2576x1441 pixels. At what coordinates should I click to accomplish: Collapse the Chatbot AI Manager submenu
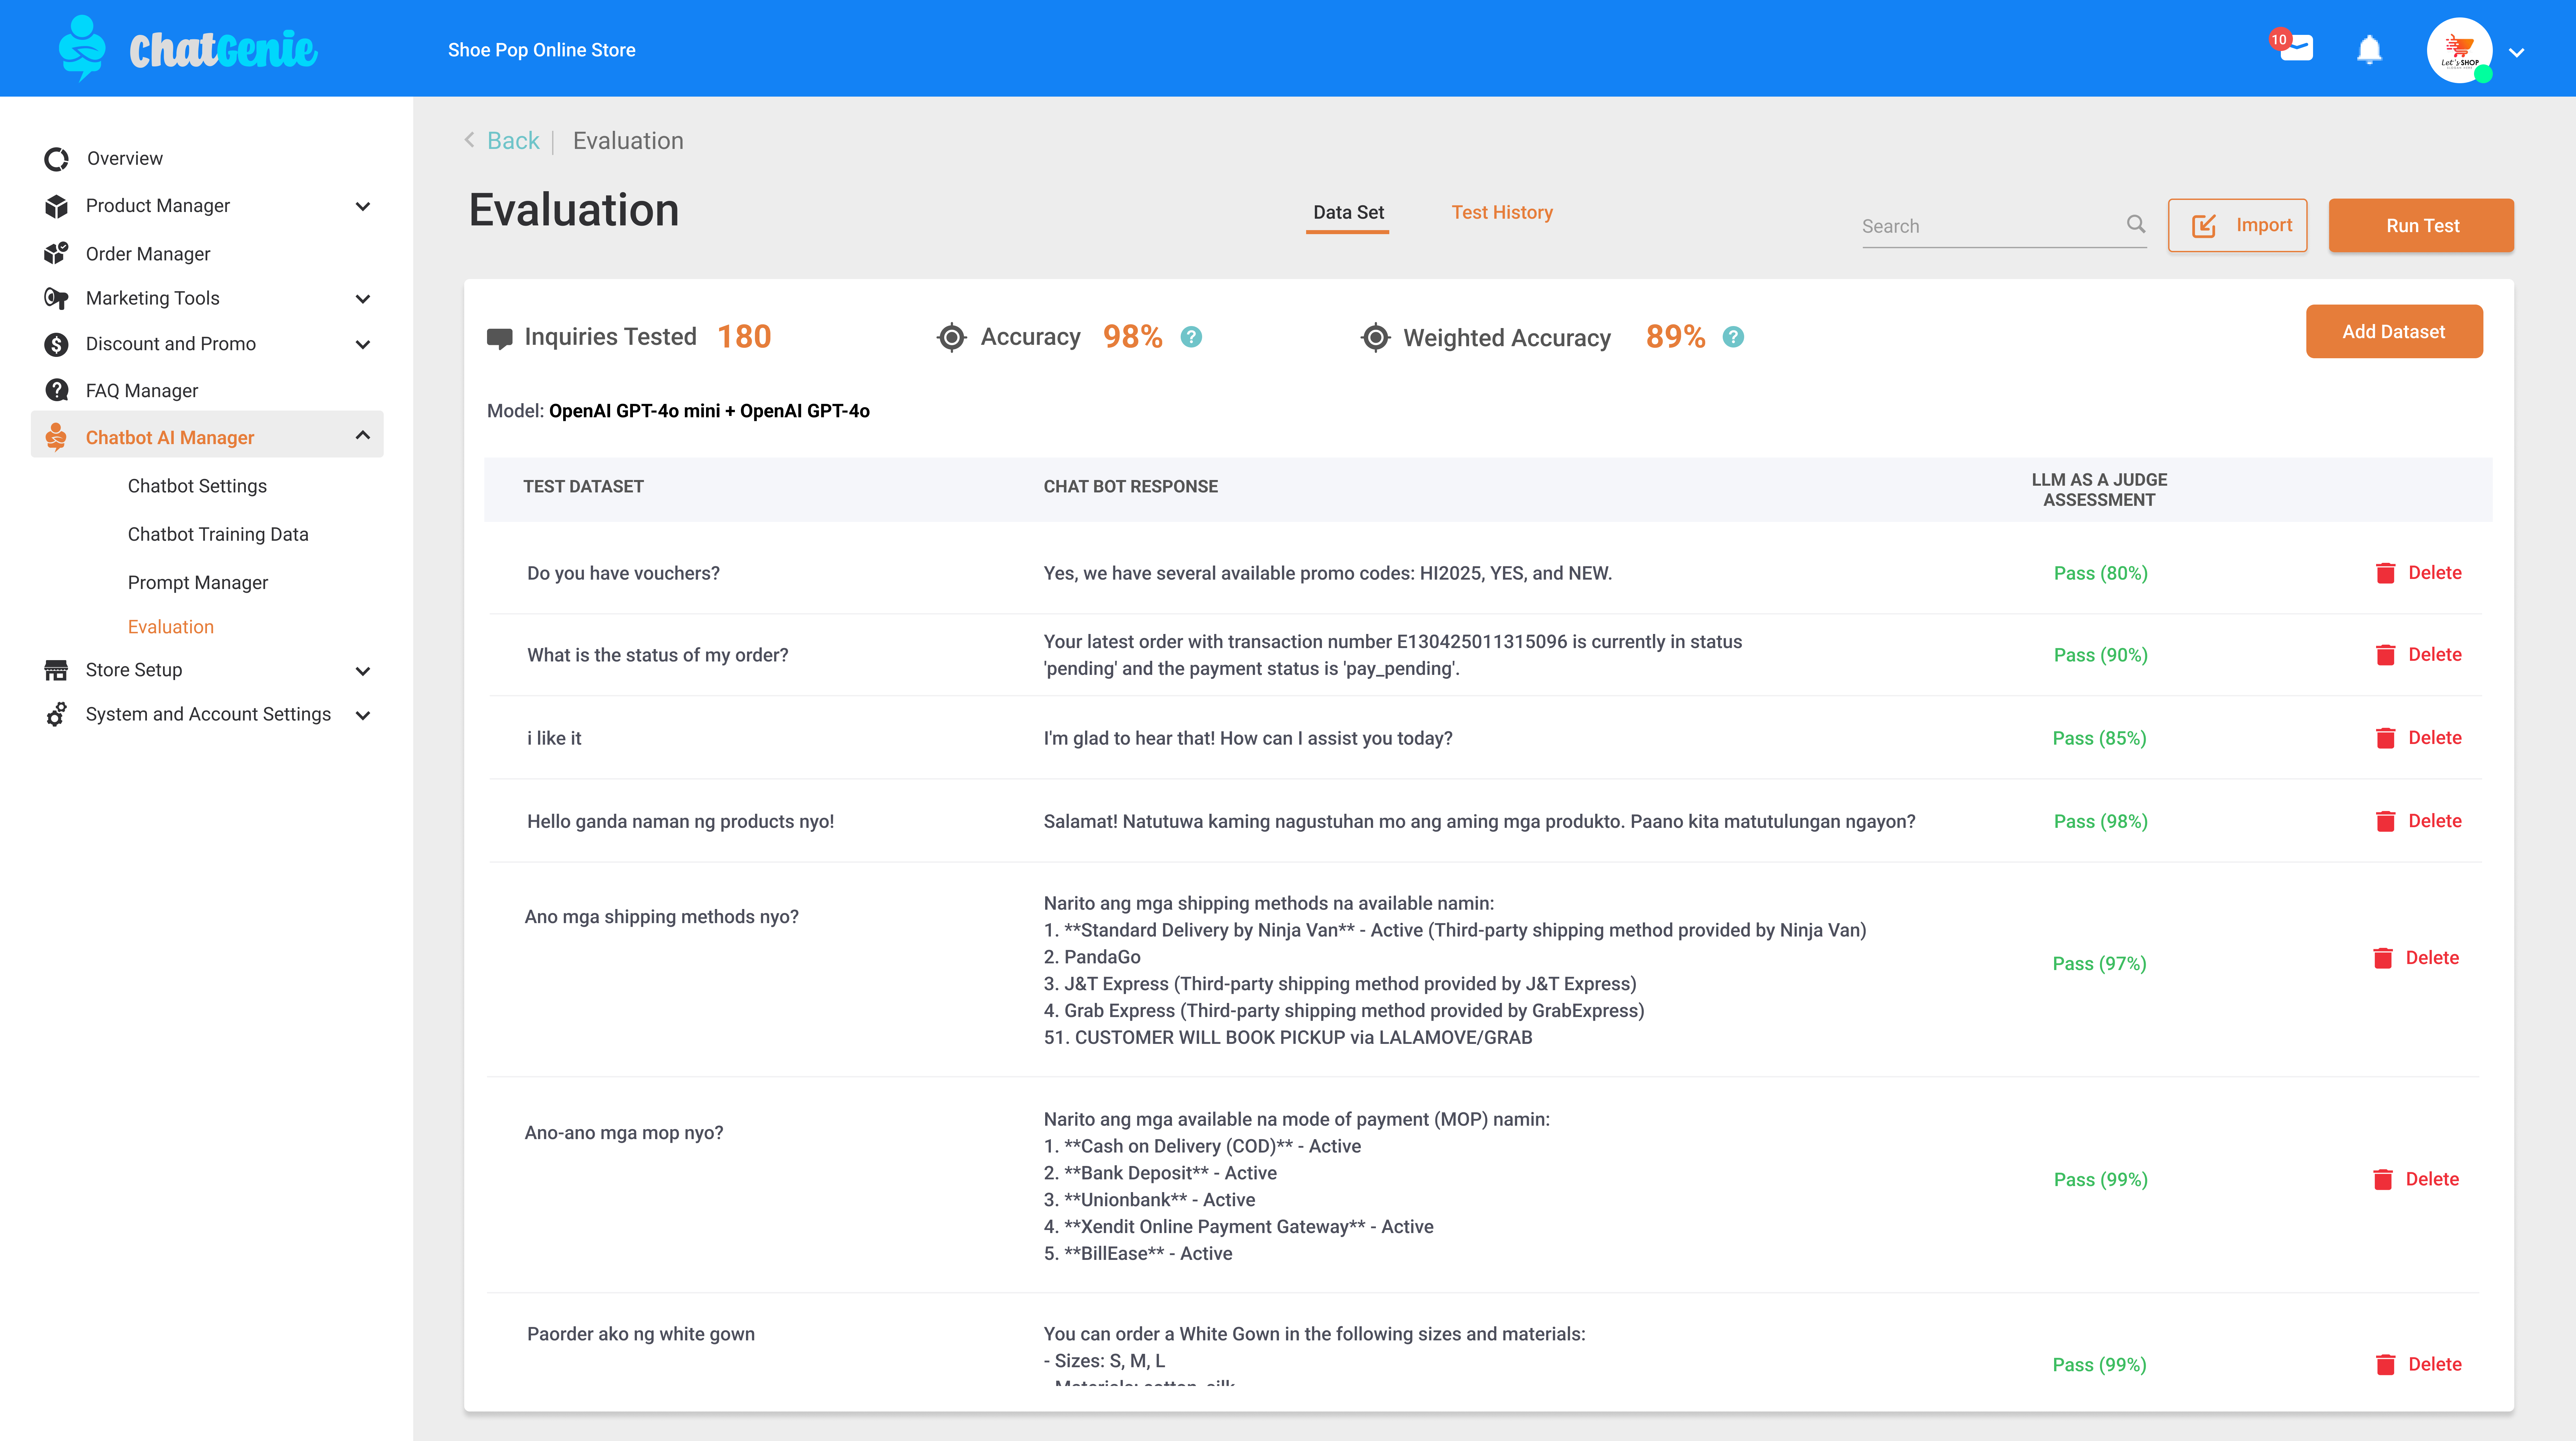[x=363, y=435]
